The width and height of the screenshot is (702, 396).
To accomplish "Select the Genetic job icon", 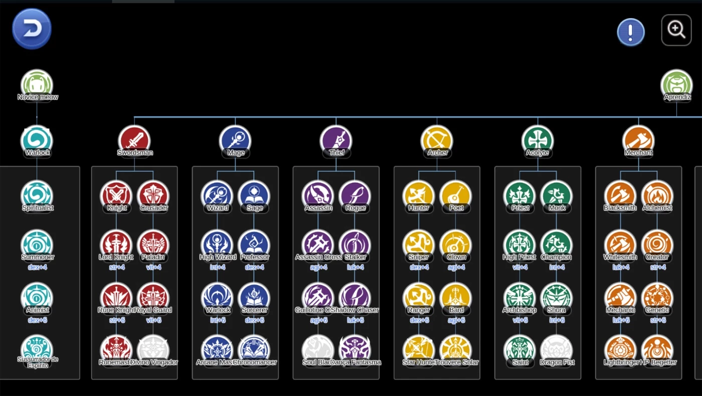I will tap(657, 299).
